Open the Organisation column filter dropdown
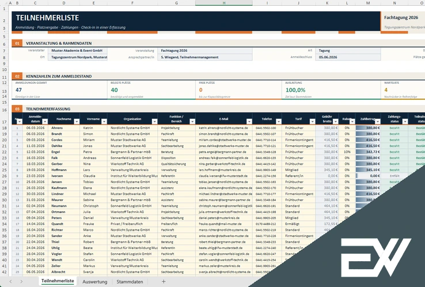425x287 pixels. click(x=154, y=122)
